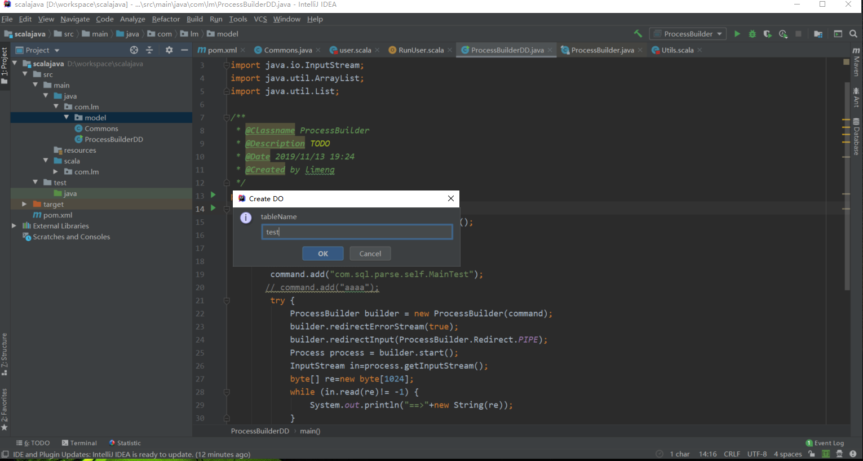
Task: Start debugging with the bug icon
Action: point(752,34)
